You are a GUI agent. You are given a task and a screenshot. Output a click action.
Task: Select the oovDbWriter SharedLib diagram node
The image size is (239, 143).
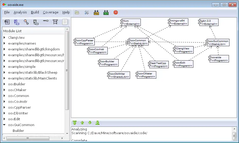coord(118,75)
